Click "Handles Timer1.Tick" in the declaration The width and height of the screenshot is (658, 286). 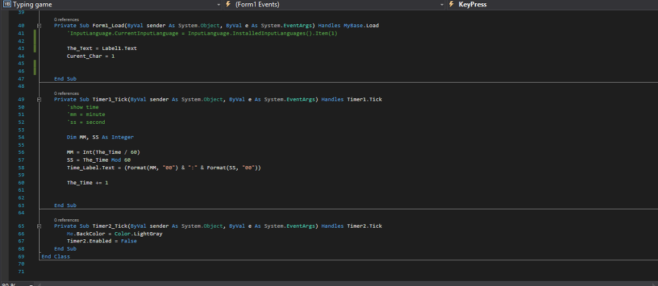point(351,99)
